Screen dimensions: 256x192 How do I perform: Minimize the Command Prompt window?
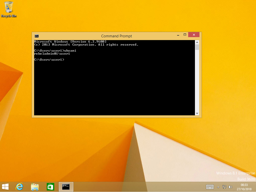point(178,35)
